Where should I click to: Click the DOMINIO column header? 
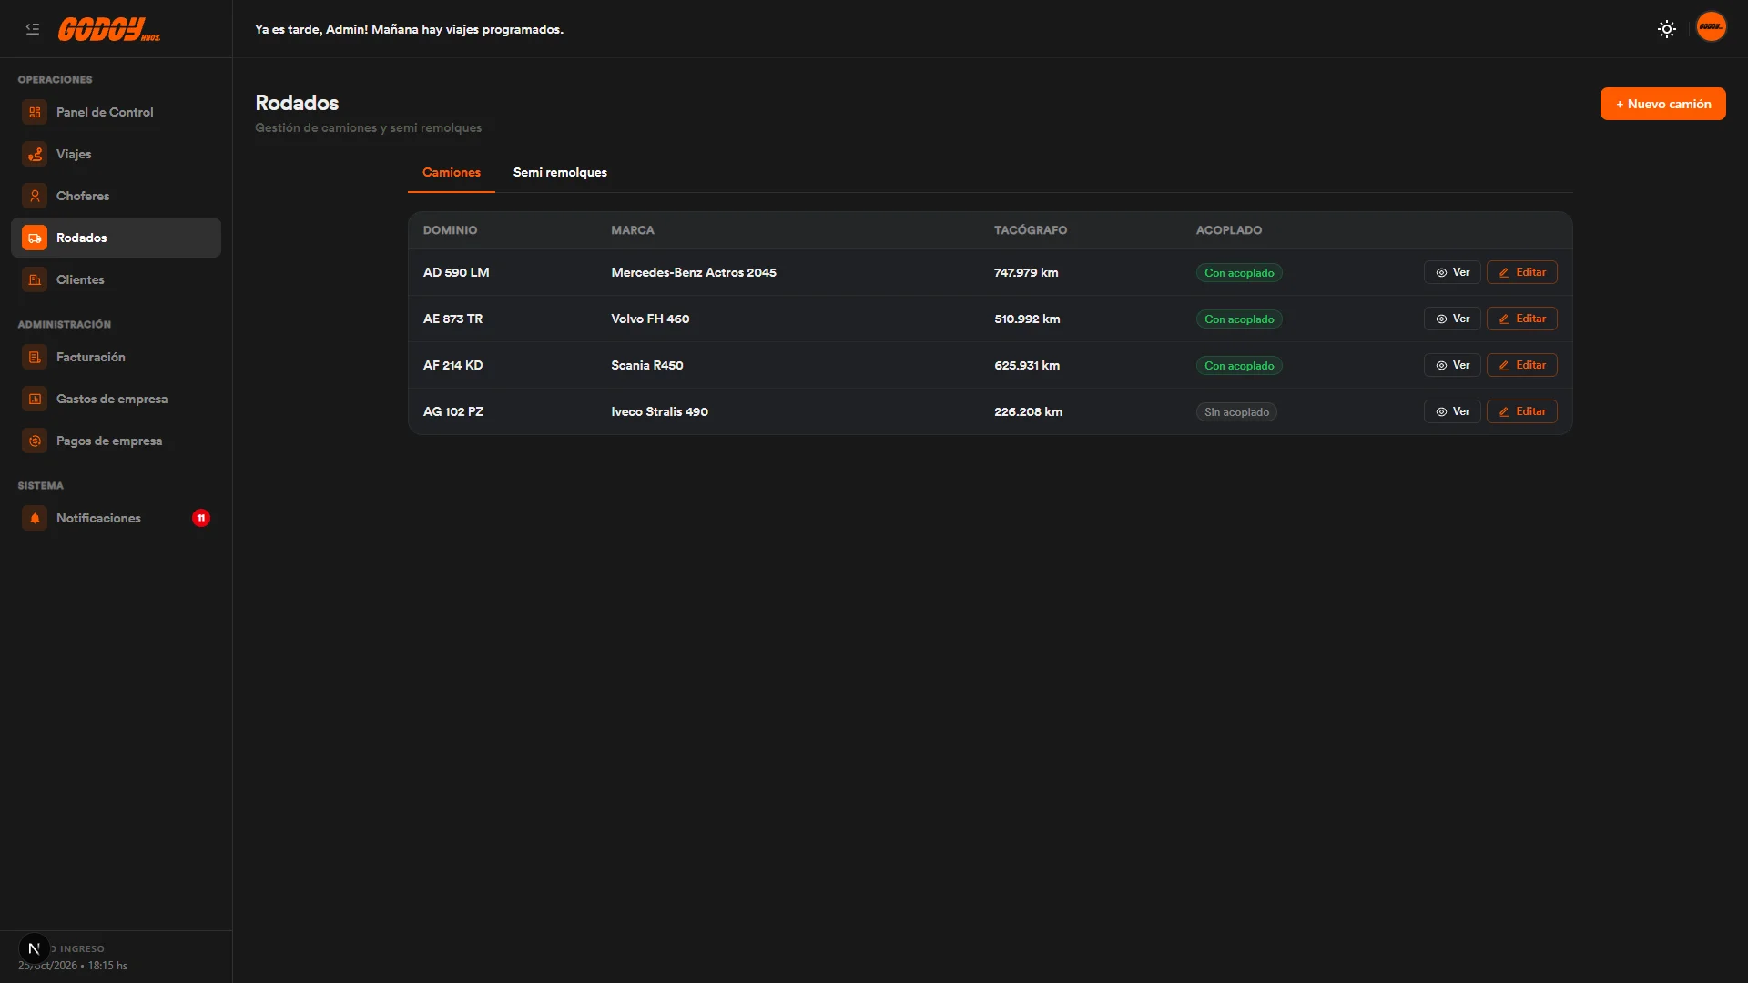[x=450, y=230]
